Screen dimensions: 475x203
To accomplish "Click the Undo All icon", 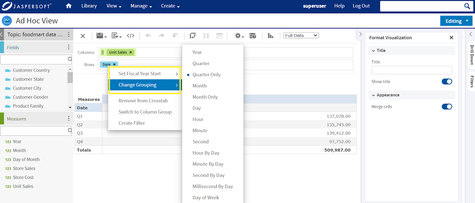I will 175,36.
